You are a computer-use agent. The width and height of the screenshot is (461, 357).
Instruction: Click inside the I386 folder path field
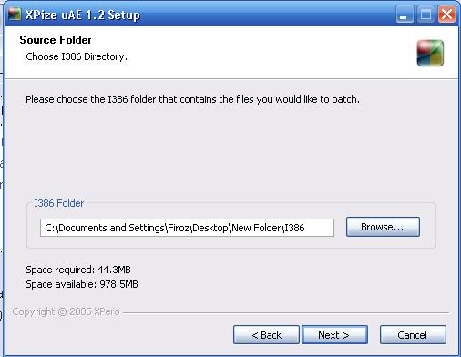(x=187, y=228)
